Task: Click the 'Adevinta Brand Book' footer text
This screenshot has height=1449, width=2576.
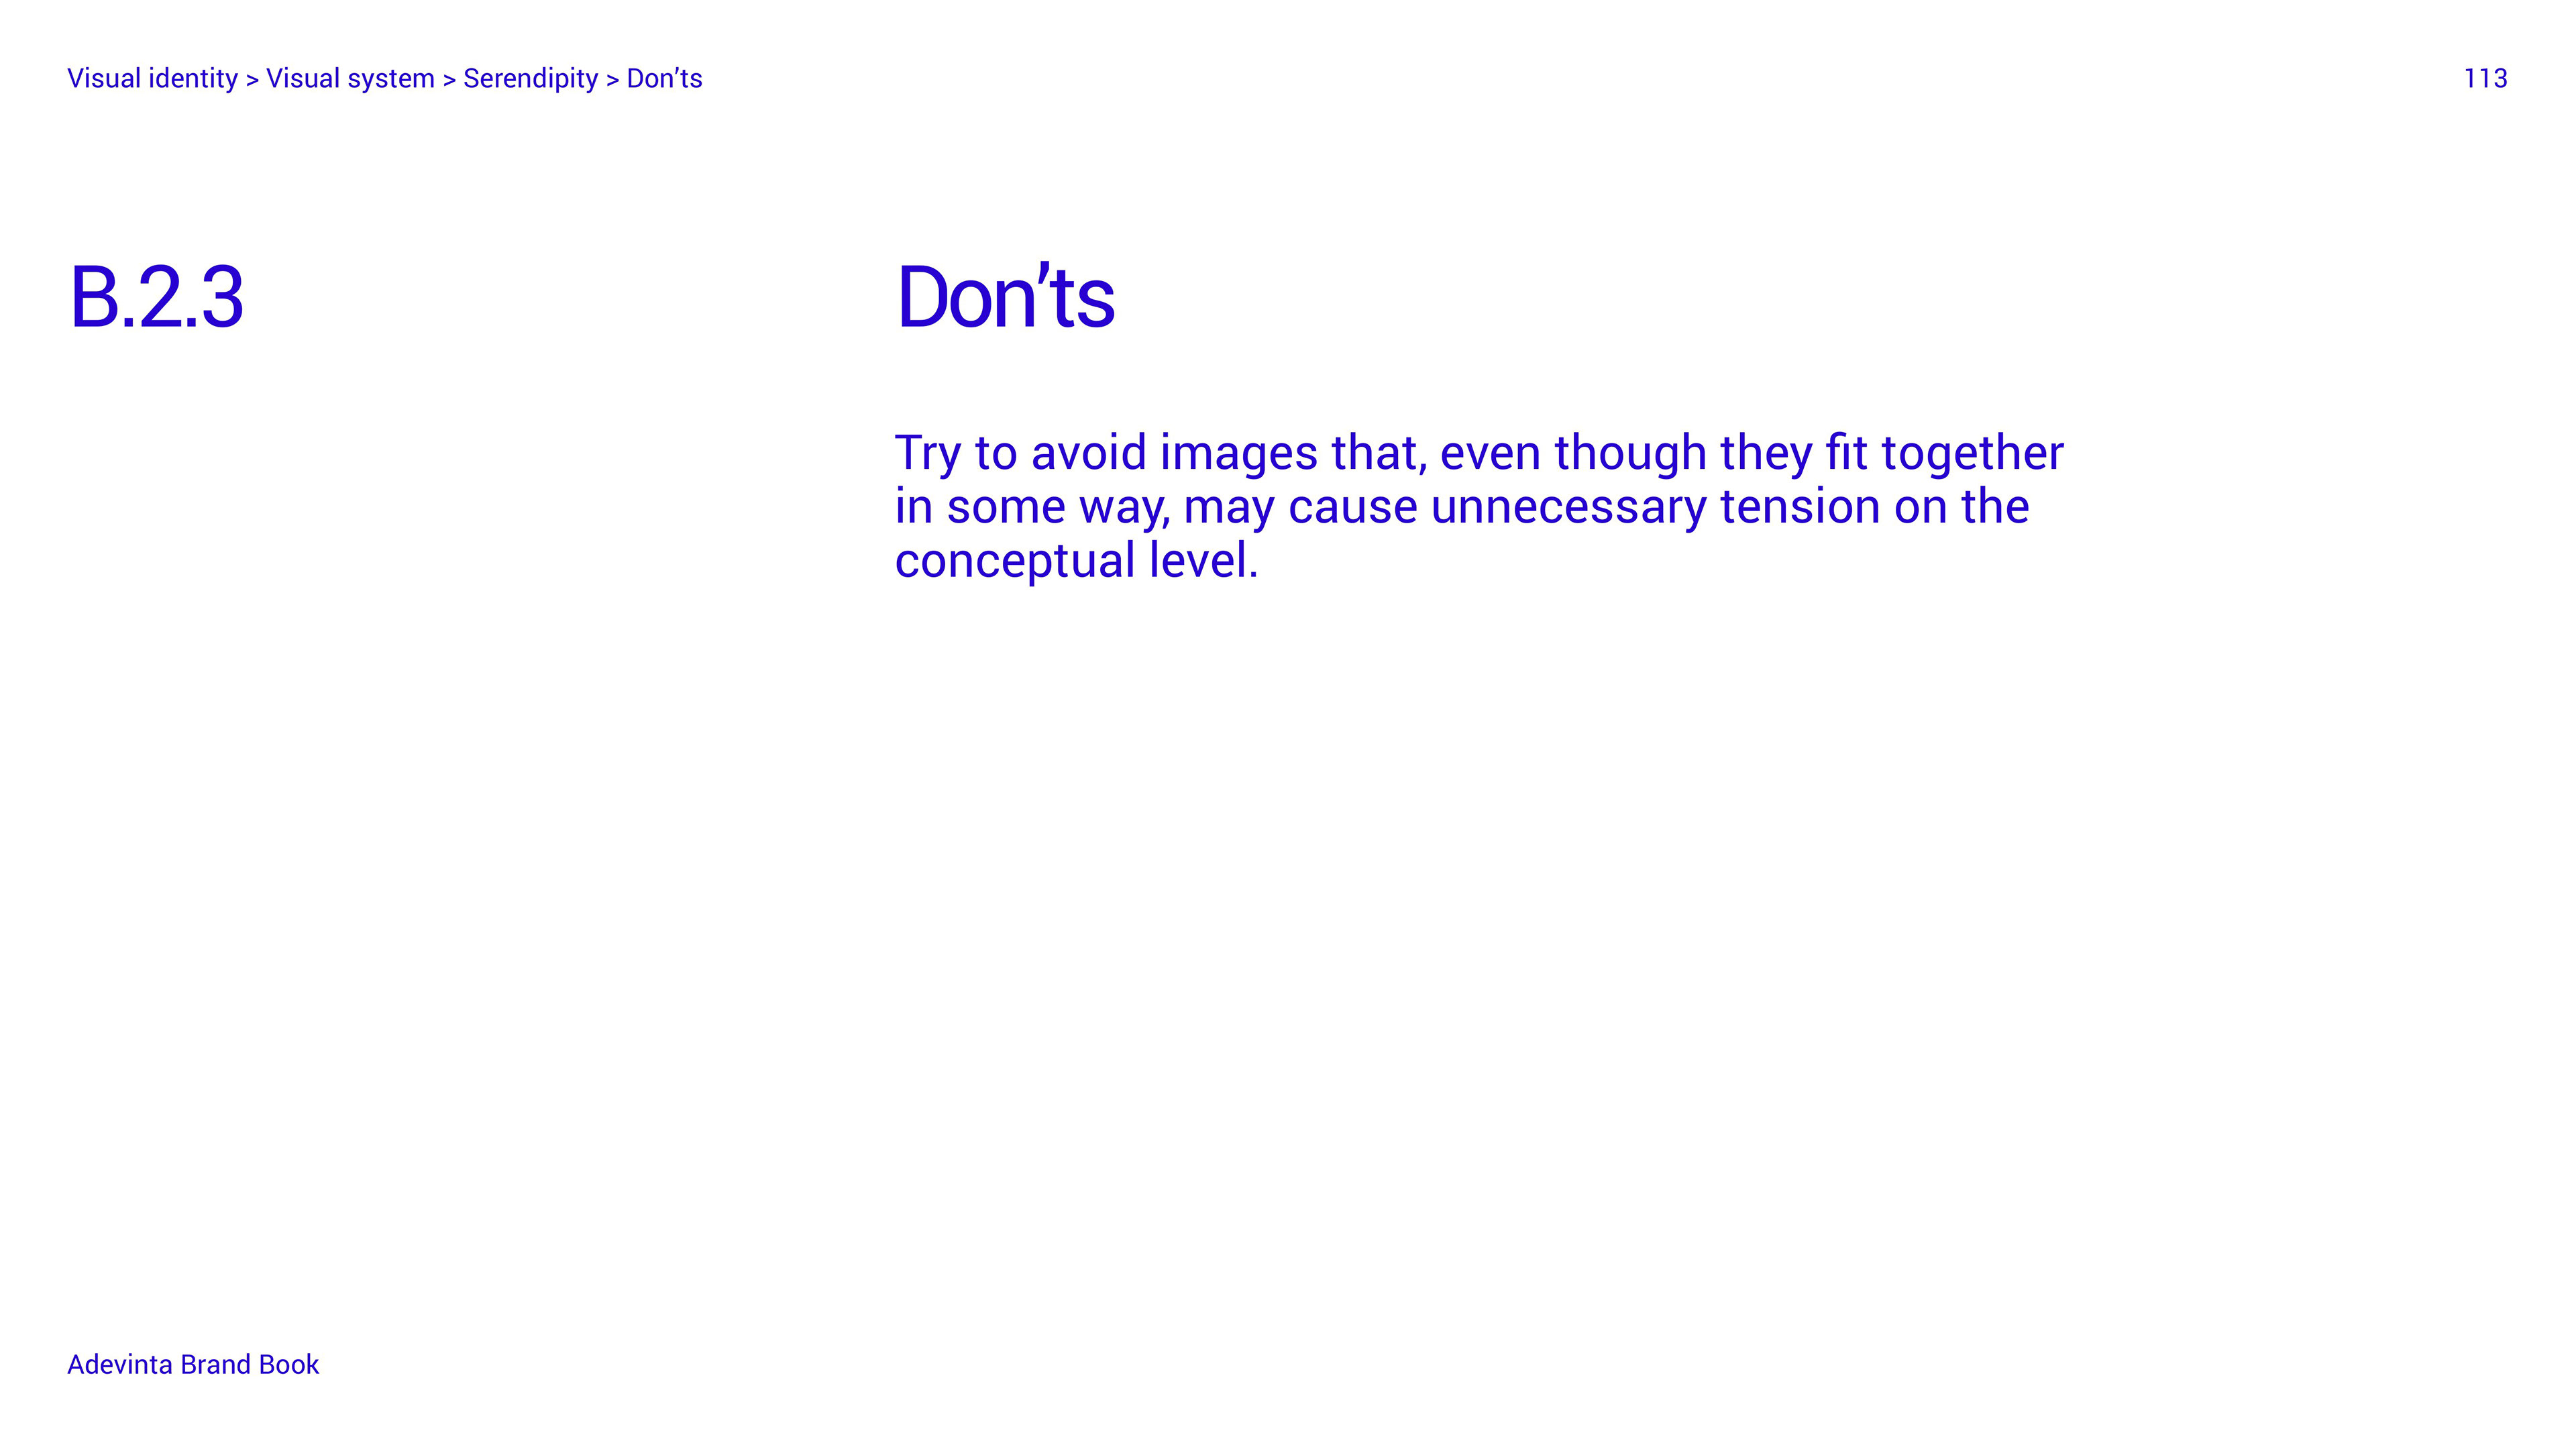Action: [193, 1364]
